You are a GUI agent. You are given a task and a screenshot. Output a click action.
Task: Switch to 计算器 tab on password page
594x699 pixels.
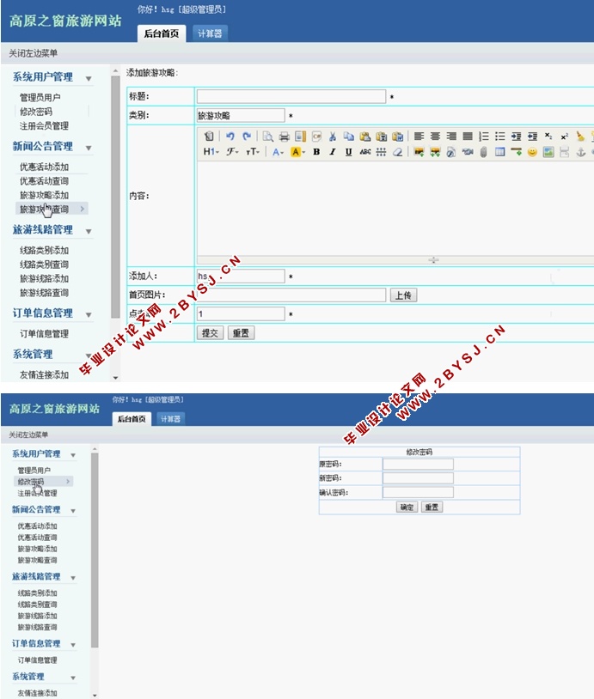pyautogui.click(x=170, y=419)
